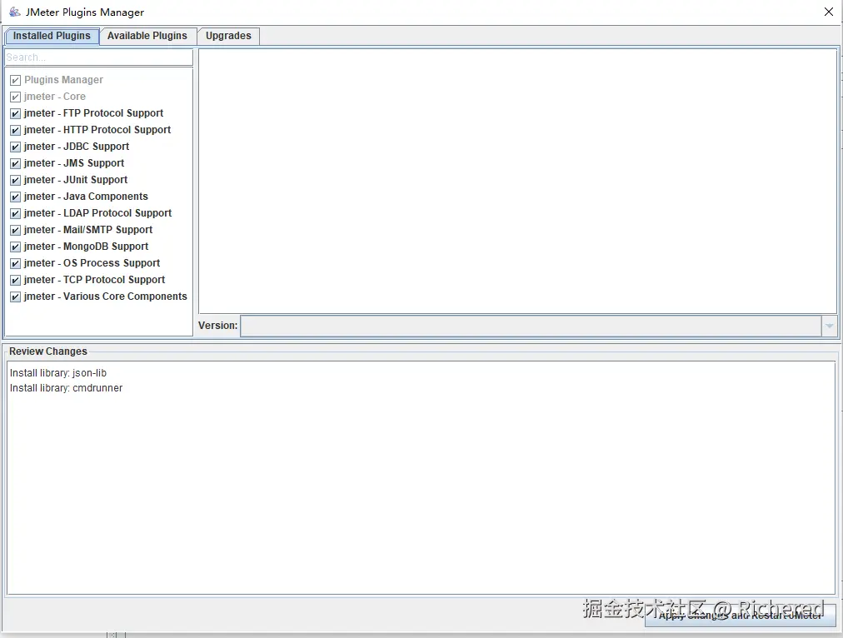Select the 'jmeter - Core' list label

pos(55,97)
